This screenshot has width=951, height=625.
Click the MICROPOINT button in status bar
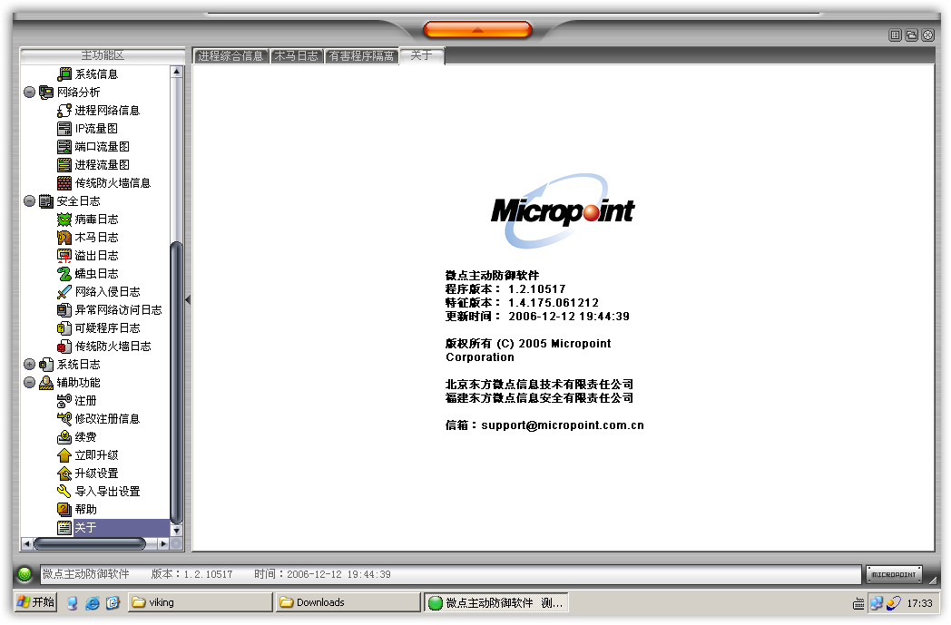pyautogui.click(x=894, y=574)
